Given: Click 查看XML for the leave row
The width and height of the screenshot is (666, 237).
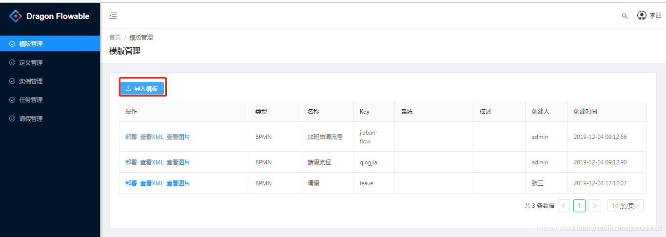Looking at the screenshot, I should tap(152, 183).
